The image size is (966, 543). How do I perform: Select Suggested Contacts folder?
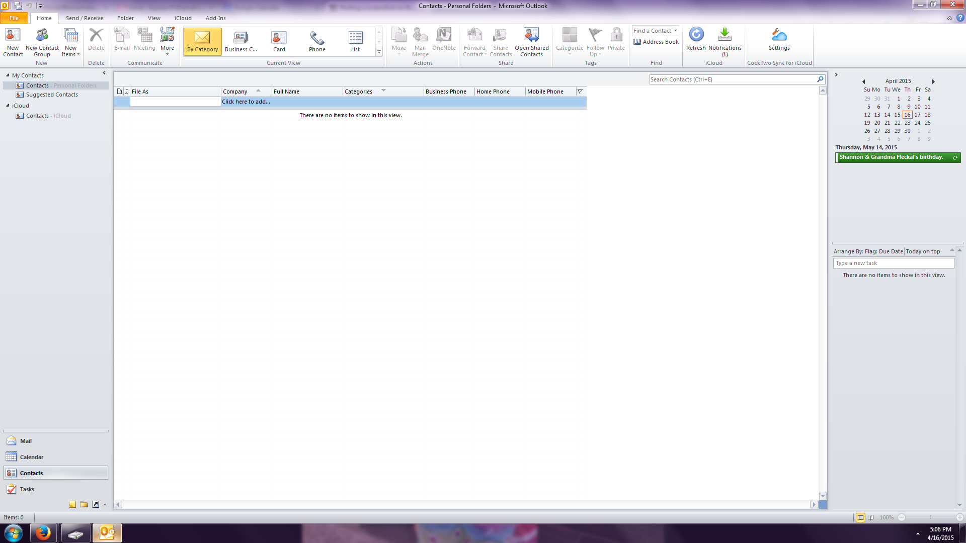(52, 95)
